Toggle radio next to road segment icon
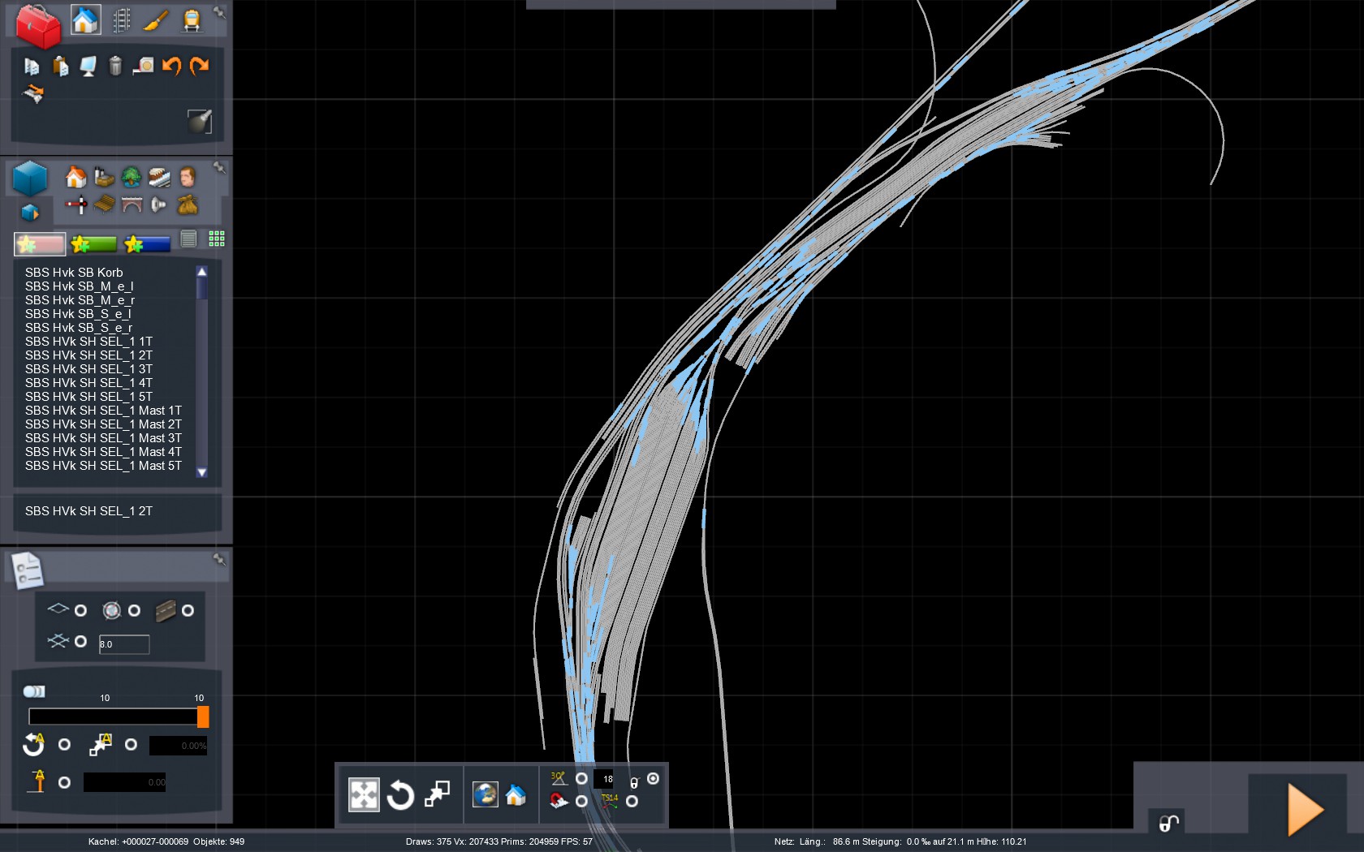This screenshot has height=852, width=1364. pos(188,610)
